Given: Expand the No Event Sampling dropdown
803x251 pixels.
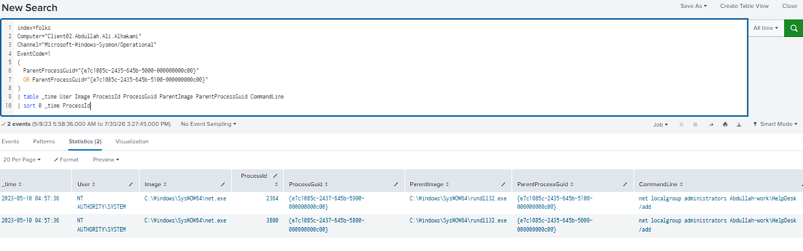Looking at the screenshot, I should coord(208,124).
